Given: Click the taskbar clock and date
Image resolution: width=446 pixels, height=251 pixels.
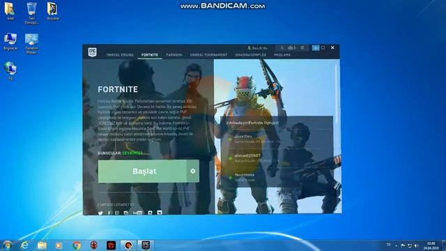Looking at the screenshot, I should click(431, 245).
